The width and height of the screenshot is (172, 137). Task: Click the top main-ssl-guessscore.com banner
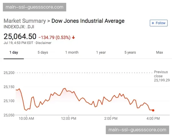pos(34,7)
